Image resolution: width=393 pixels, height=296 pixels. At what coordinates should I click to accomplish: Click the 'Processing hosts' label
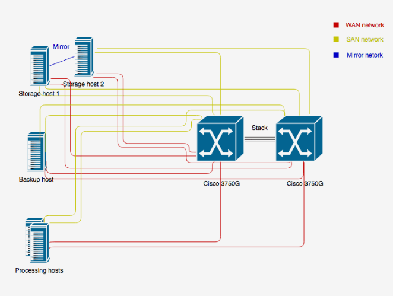coord(39,270)
